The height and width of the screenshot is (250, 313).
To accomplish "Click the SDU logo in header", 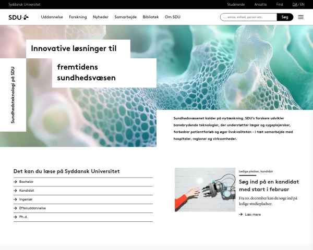I will [19, 17].
